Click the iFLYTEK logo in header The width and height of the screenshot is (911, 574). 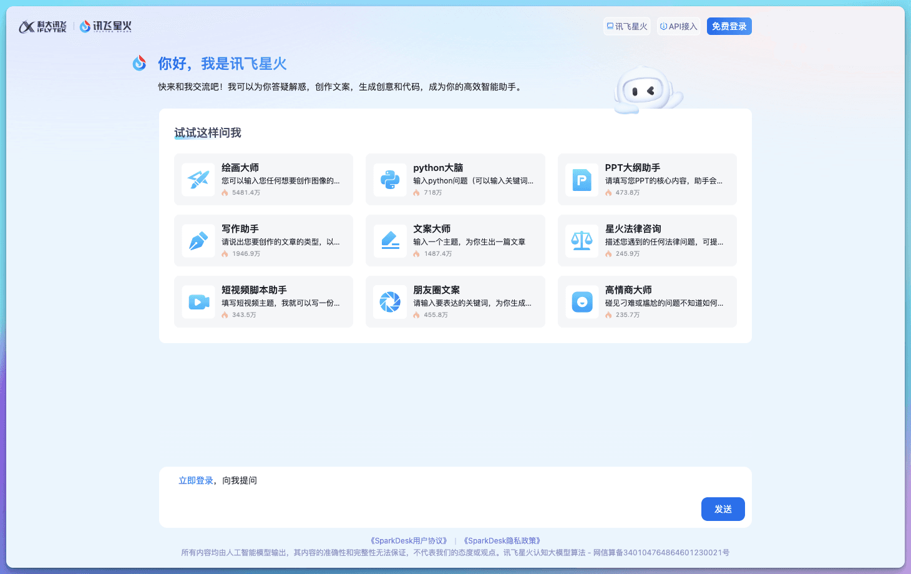click(x=42, y=26)
